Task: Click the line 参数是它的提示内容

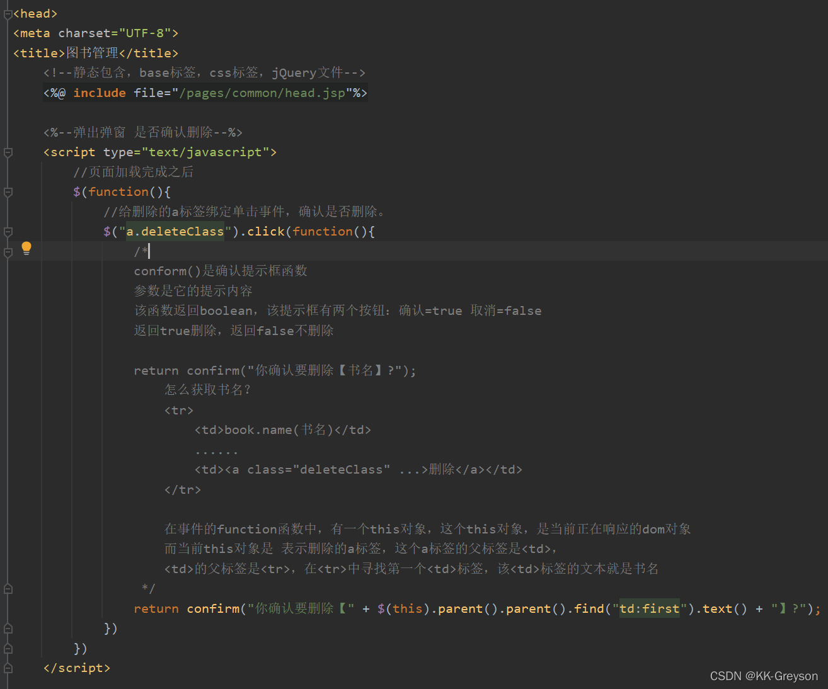Action: (x=193, y=291)
